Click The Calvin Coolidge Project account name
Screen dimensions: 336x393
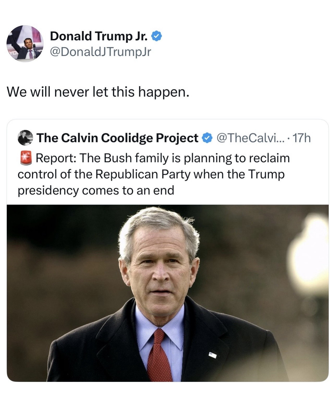[117, 138]
